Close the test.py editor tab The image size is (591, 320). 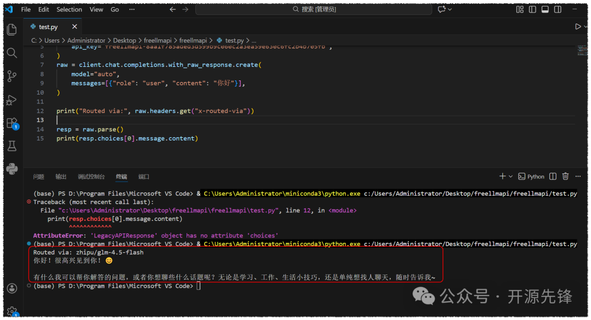pyautogui.click(x=74, y=26)
